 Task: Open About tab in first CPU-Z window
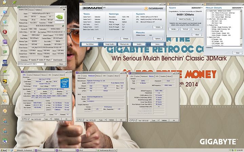coord(62,75)
